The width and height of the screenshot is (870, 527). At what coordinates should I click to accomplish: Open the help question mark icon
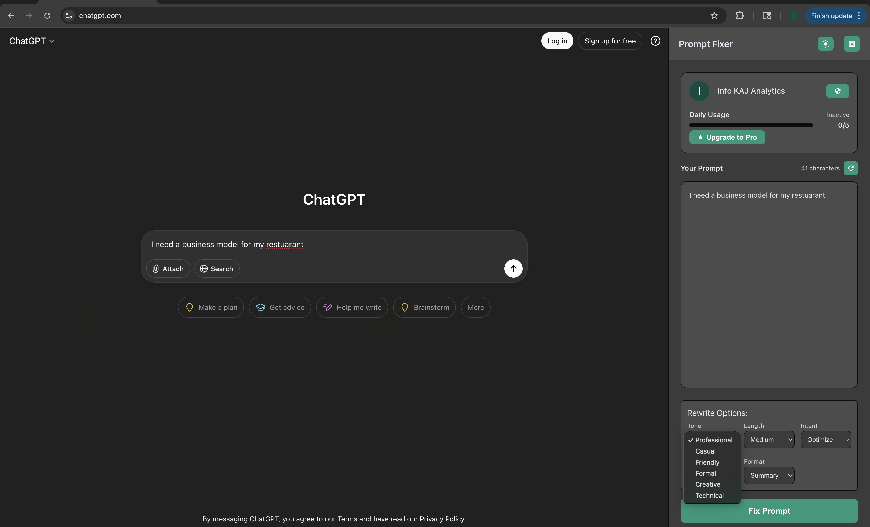pyautogui.click(x=655, y=41)
